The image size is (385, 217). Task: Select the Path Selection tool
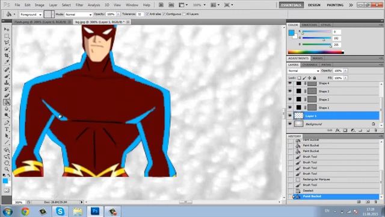7,136
